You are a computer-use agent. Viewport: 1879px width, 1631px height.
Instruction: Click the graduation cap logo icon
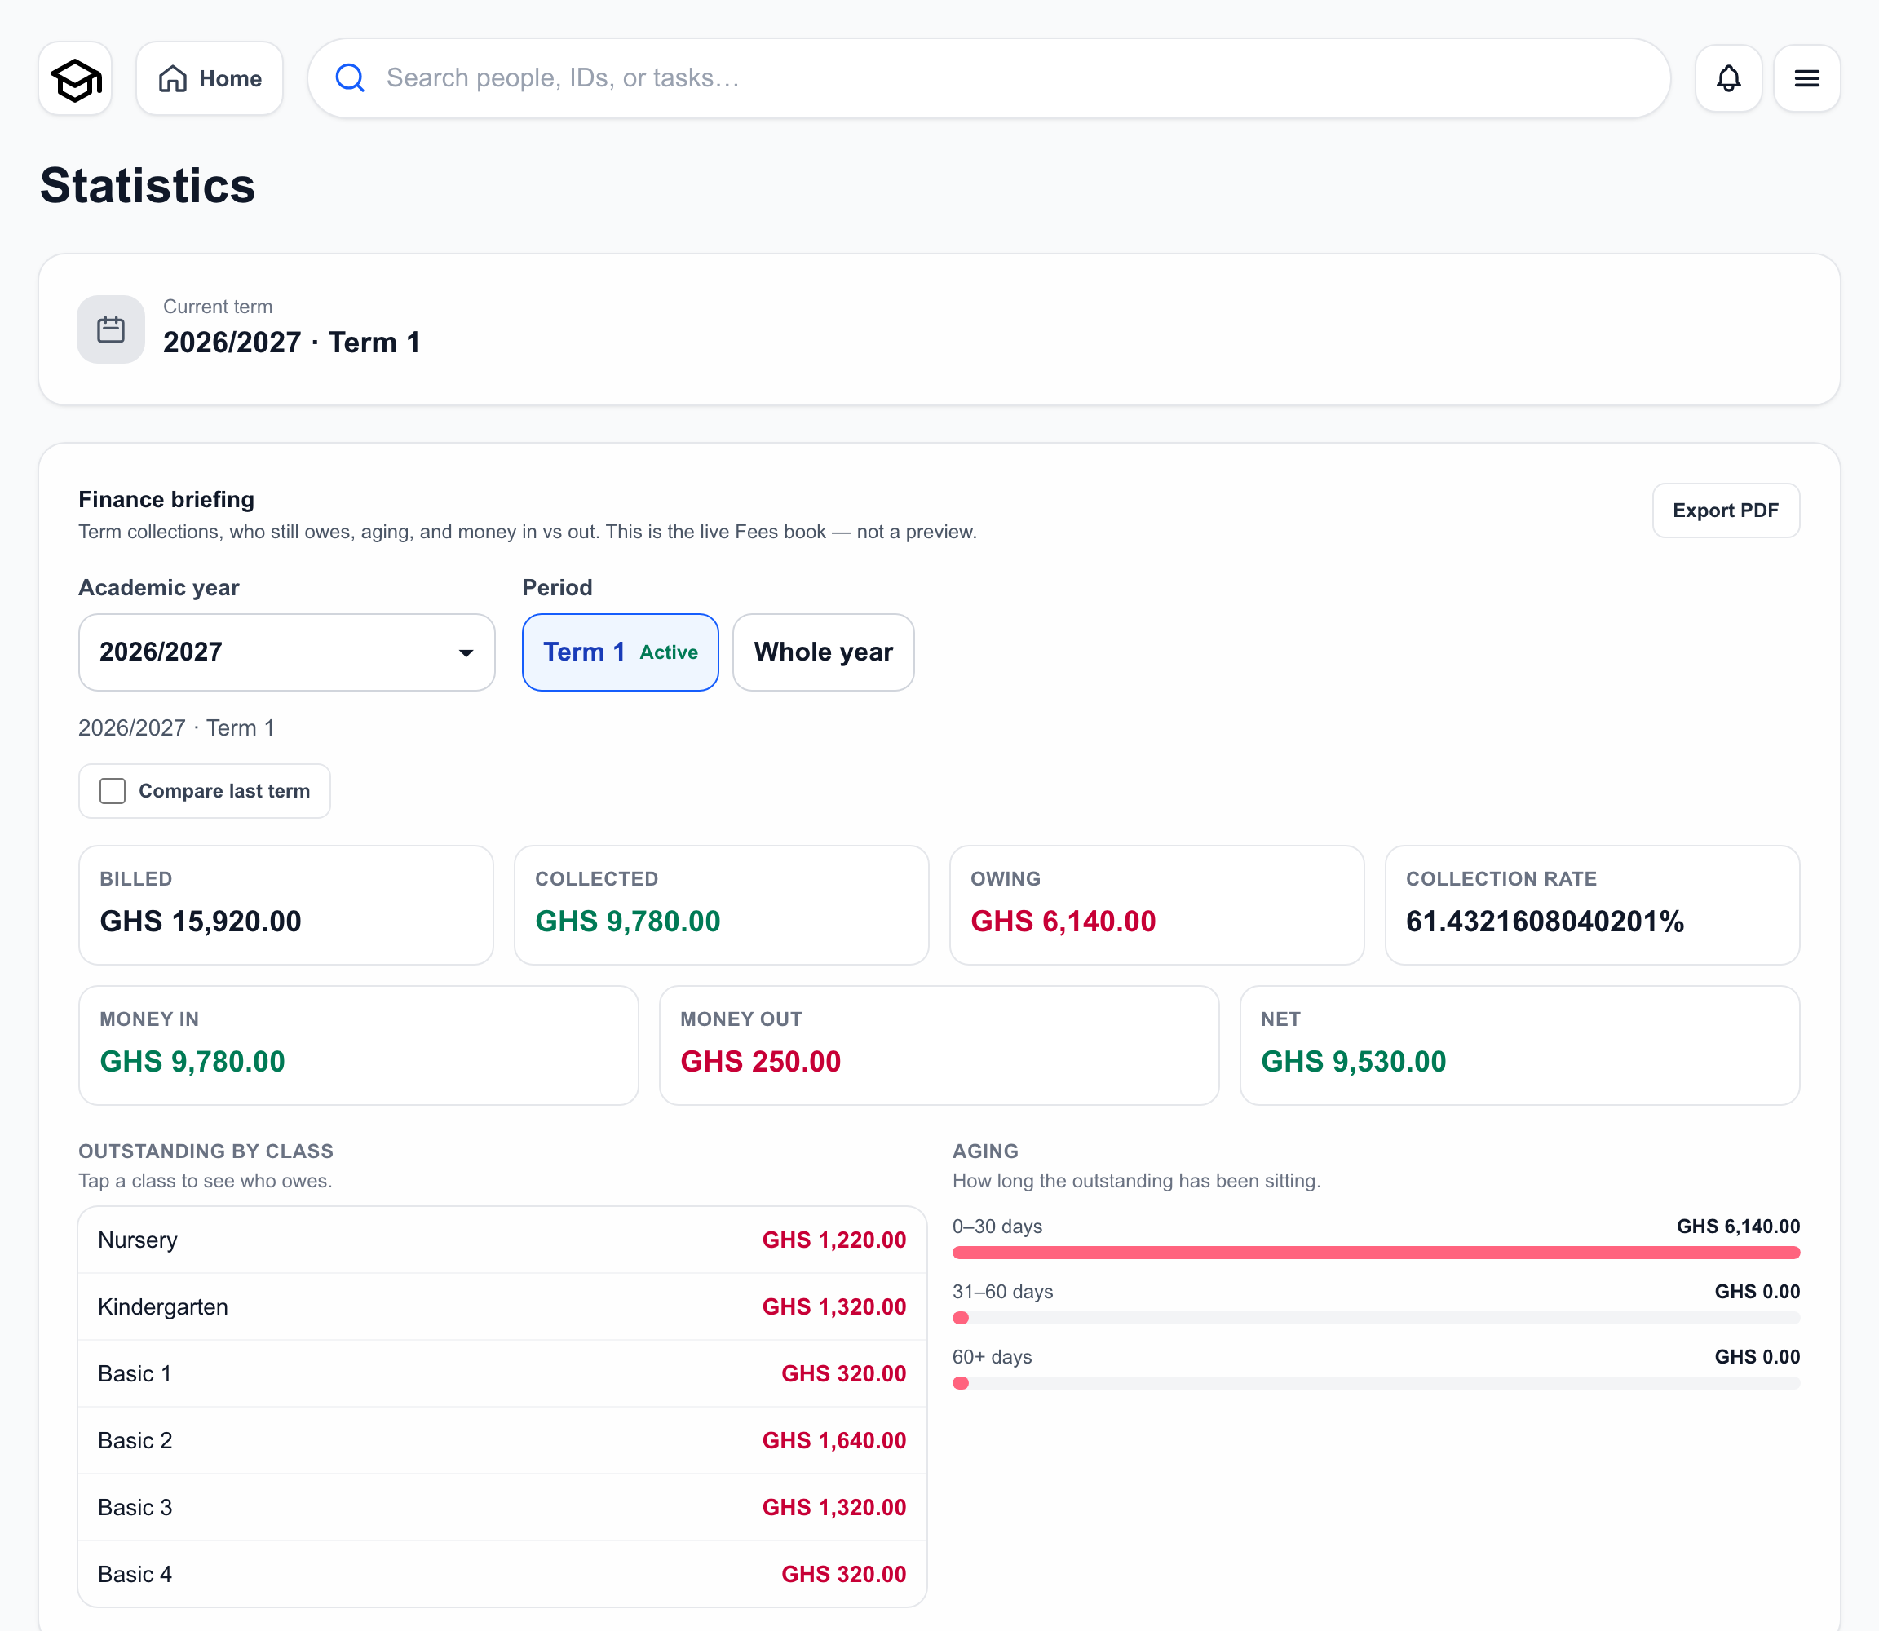(76, 79)
